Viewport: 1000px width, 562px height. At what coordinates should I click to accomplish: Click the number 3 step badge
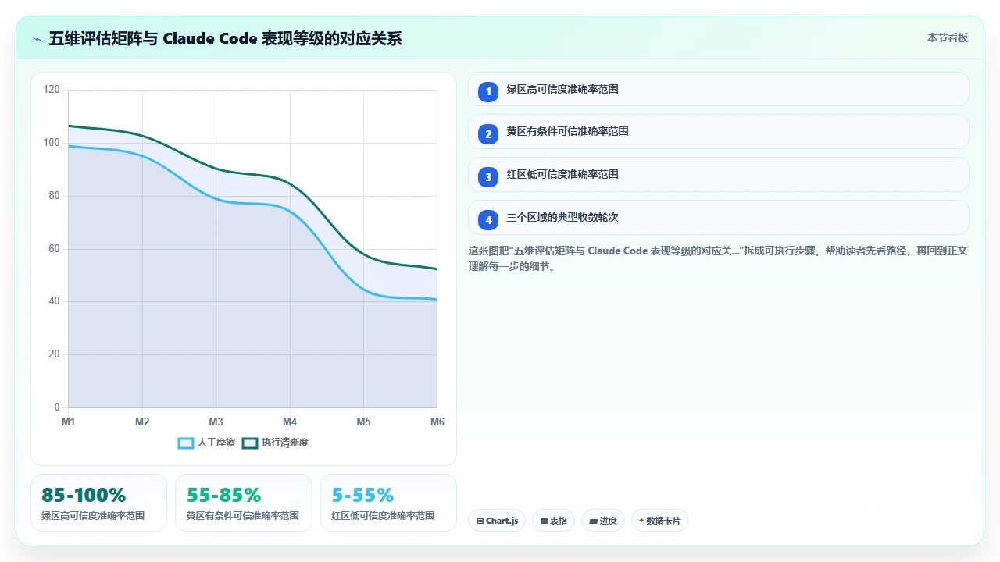488,177
